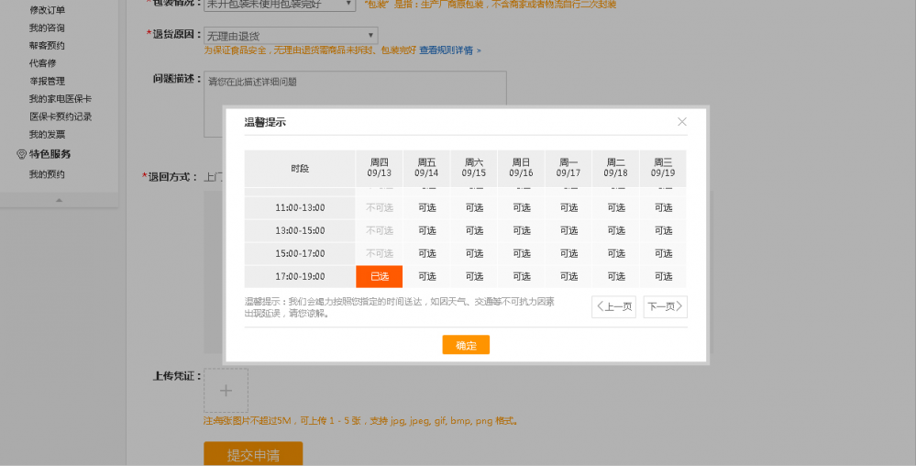Click the plus upload 上传凭证 box
This screenshot has height=466, width=916.
tap(226, 391)
